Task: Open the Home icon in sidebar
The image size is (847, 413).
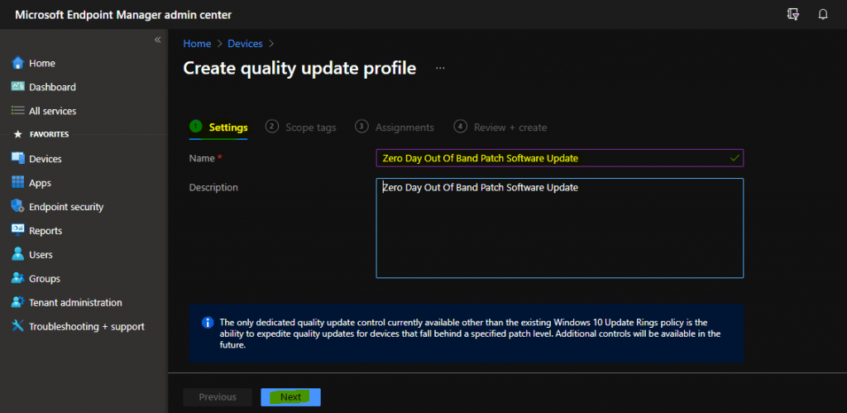Action: click(18, 63)
